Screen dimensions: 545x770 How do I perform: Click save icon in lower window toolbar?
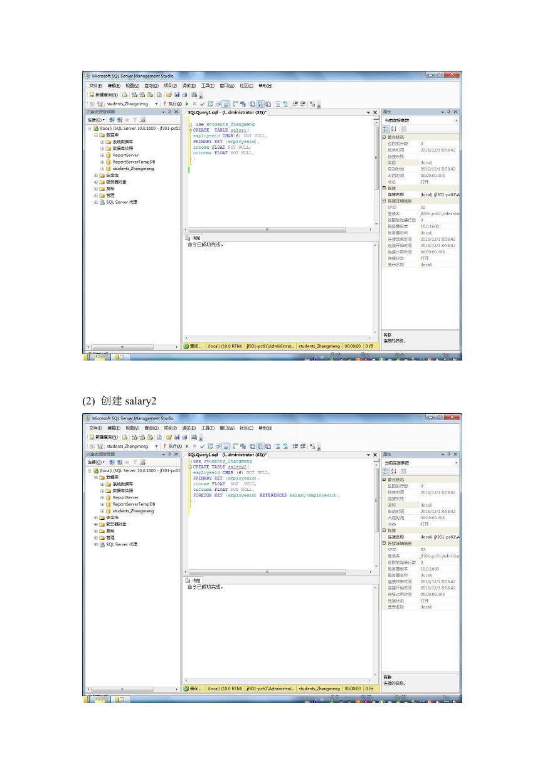pos(177,437)
